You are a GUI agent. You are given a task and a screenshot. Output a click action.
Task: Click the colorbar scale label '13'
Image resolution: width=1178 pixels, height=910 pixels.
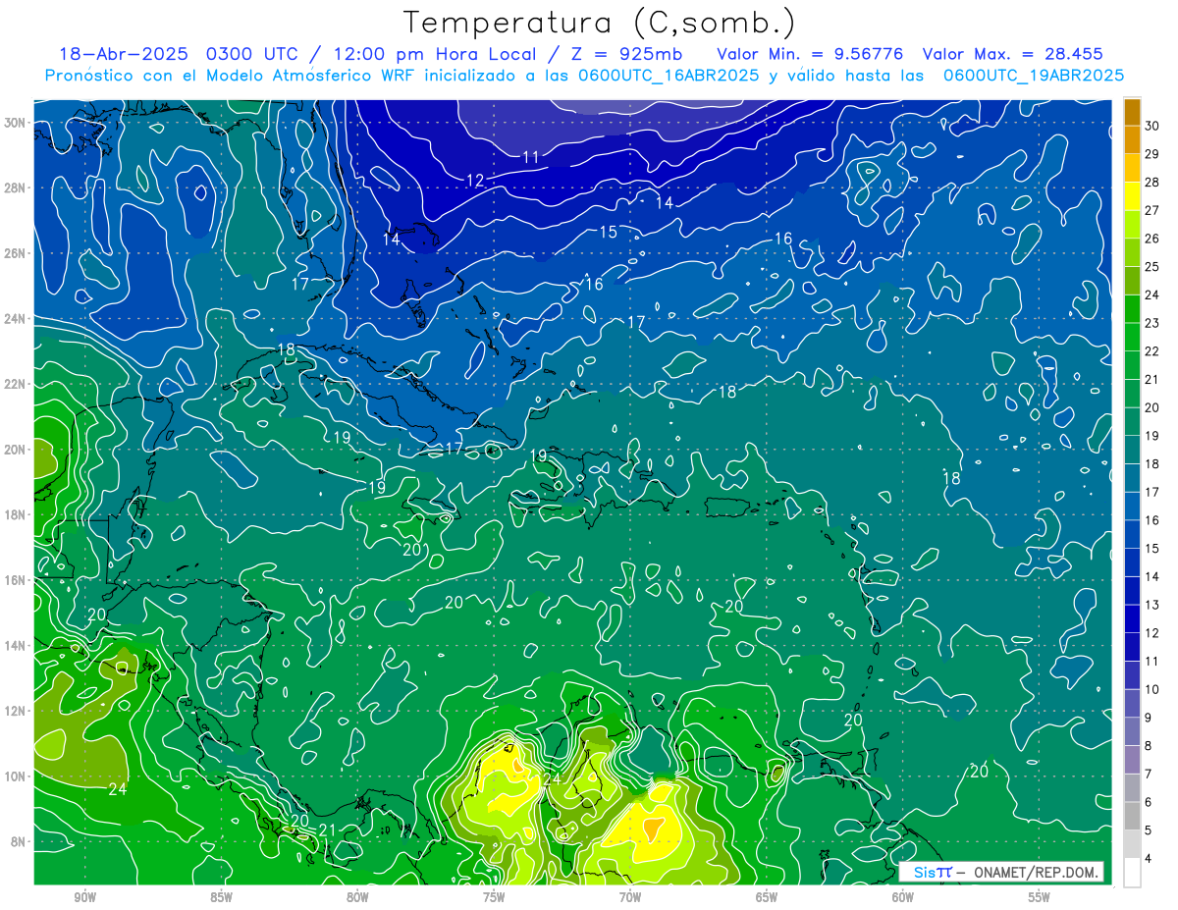pyautogui.click(x=1151, y=605)
